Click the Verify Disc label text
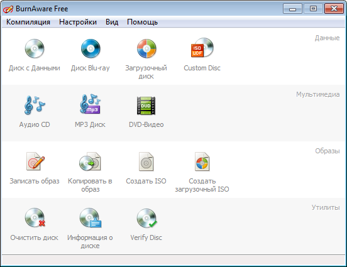This screenshot has height=267, width=347. (146, 238)
